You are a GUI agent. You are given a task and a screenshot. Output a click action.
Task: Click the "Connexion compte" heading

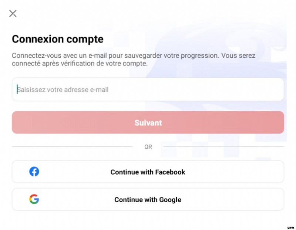pyautogui.click(x=58, y=39)
